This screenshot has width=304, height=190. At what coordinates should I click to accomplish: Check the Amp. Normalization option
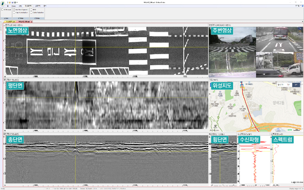click(x=14, y=13)
